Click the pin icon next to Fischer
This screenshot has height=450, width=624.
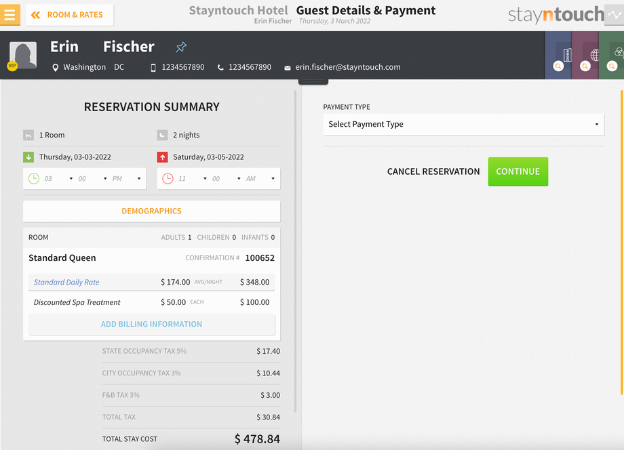point(181,47)
